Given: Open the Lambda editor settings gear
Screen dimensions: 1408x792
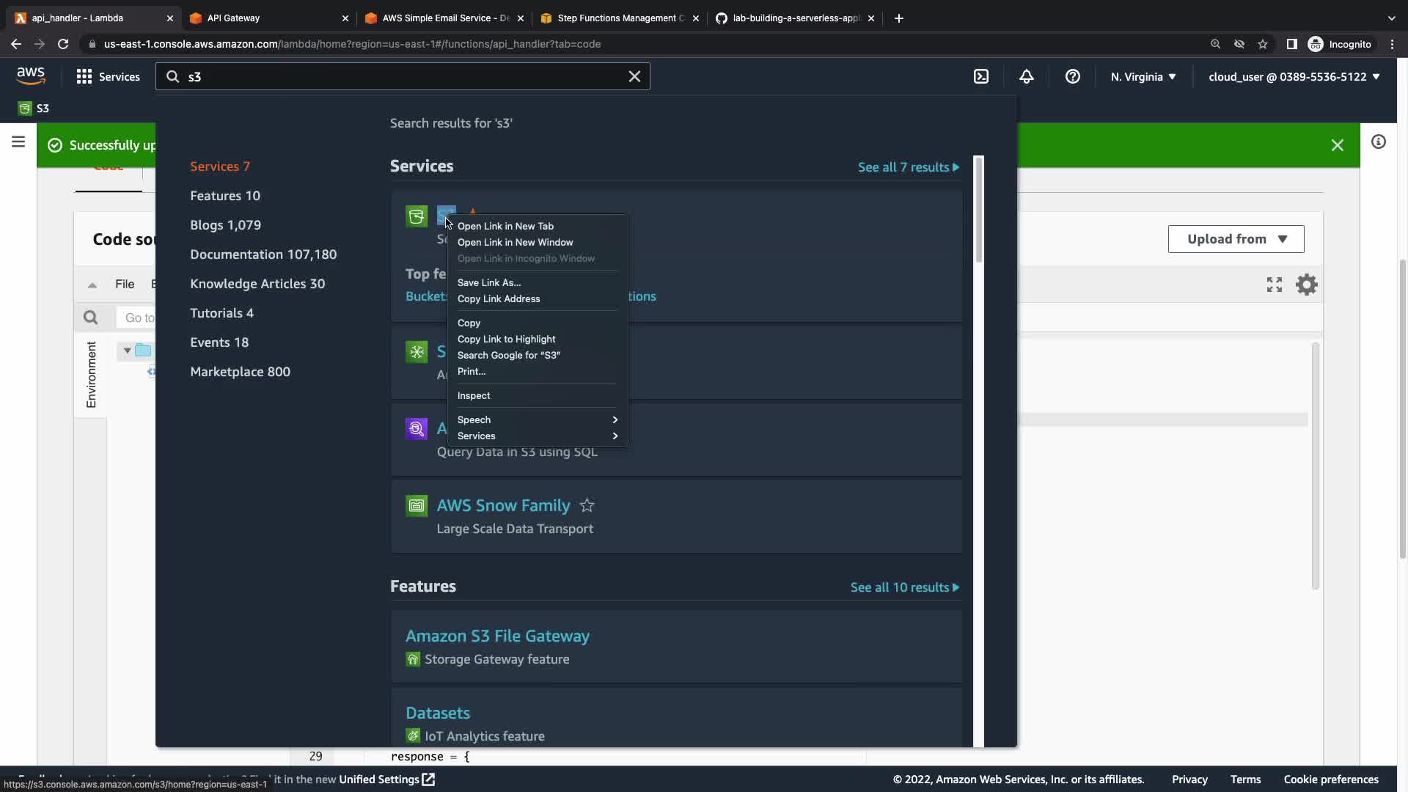Looking at the screenshot, I should (x=1306, y=285).
